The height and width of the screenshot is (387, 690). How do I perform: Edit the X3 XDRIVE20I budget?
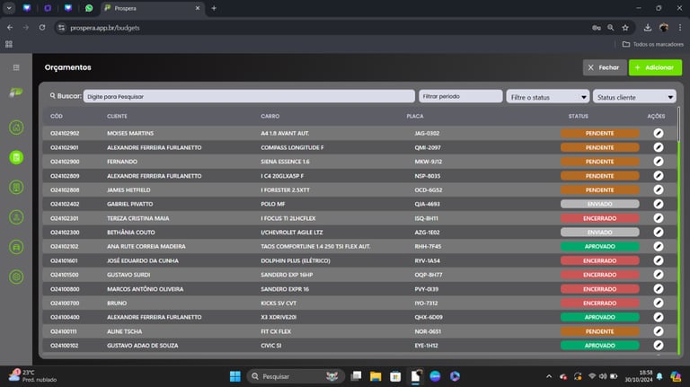coord(659,317)
